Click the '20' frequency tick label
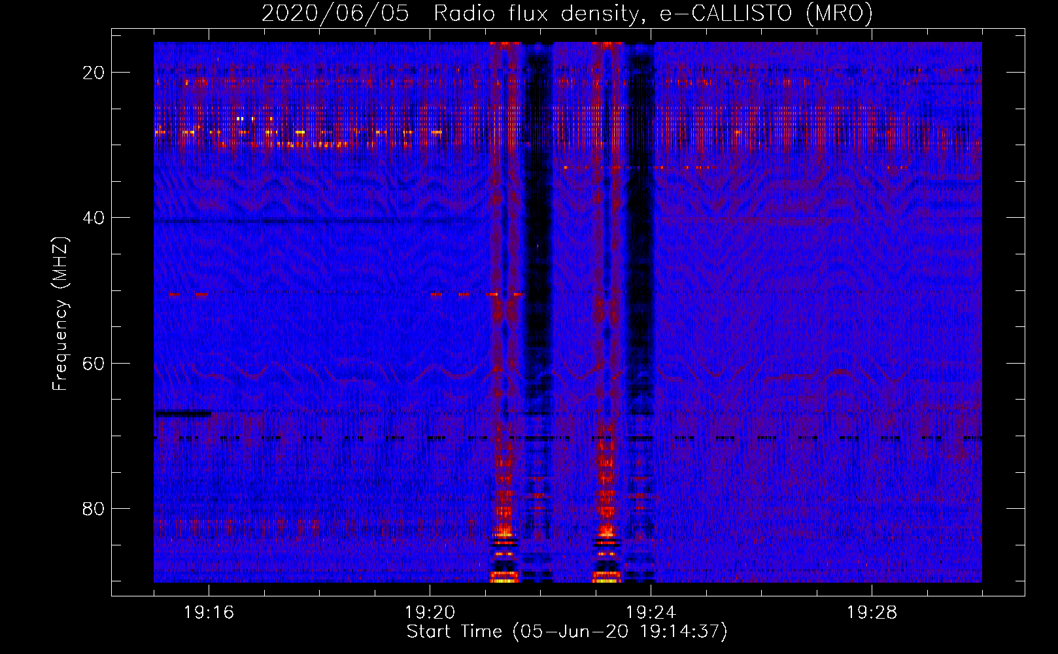The image size is (1058, 654). tap(94, 73)
